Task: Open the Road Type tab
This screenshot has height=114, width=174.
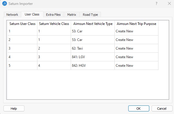Action: (x=90, y=15)
